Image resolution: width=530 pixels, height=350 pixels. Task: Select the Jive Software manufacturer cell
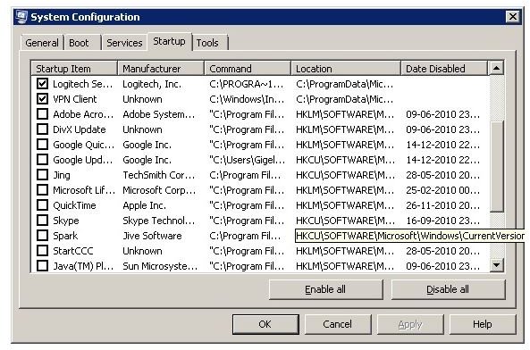pyautogui.click(x=152, y=236)
